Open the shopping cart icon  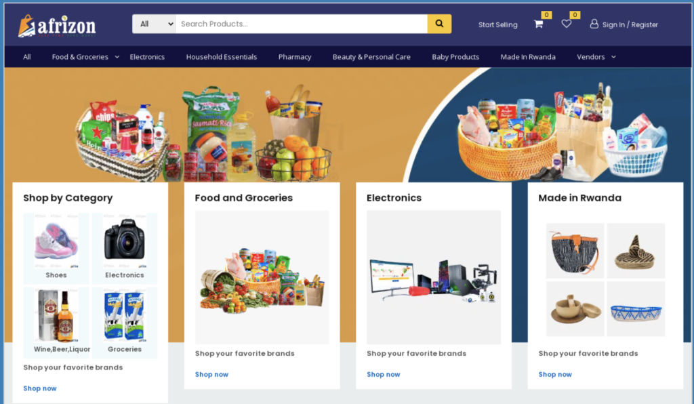[538, 24]
